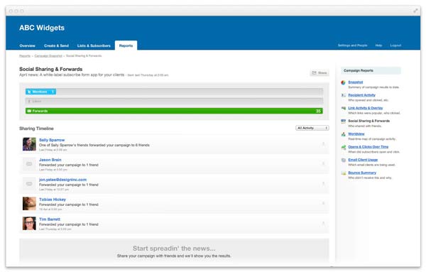Switch to the Overview tab
The width and height of the screenshot is (426, 272).
[x=27, y=45]
